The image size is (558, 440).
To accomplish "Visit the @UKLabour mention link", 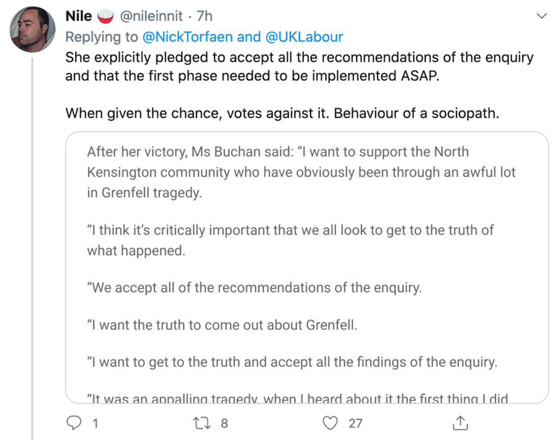I will coord(304,37).
